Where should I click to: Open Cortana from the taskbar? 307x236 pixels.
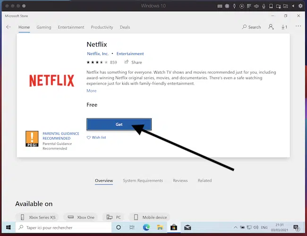pos(119,228)
